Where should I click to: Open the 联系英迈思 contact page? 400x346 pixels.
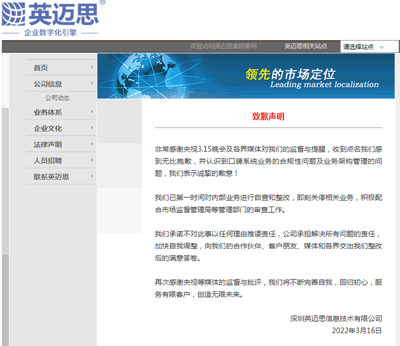click(x=52, y=176)
